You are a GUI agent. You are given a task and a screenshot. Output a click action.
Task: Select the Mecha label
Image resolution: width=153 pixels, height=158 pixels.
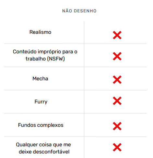(40, 79)
